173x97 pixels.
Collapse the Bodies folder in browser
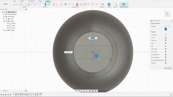coord(4,21)
